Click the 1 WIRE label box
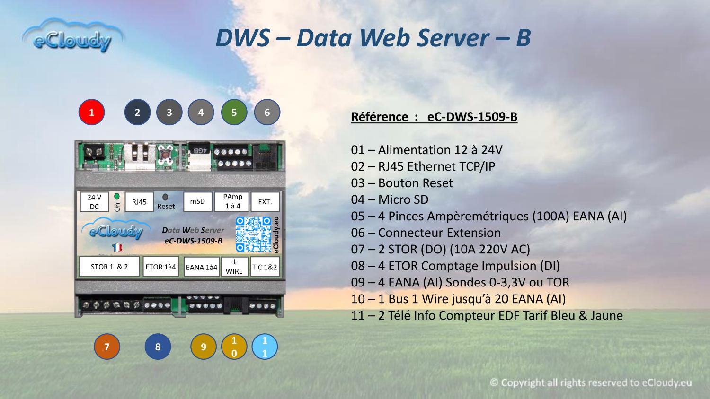The image size is (710, 399). coord(234,267)
